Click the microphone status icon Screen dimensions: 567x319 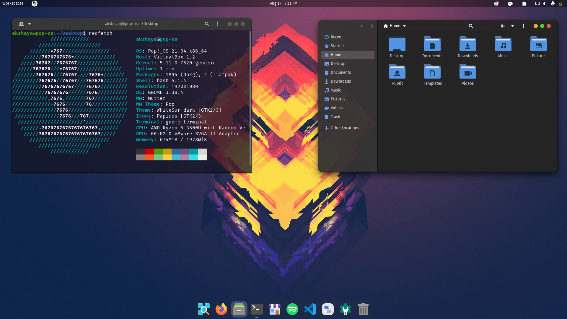(553, 4)
